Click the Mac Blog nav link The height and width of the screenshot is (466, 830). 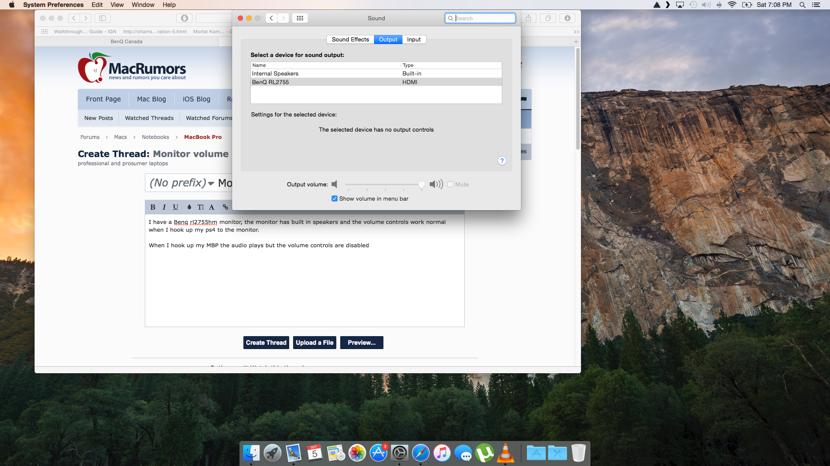(x=151, y=99)
